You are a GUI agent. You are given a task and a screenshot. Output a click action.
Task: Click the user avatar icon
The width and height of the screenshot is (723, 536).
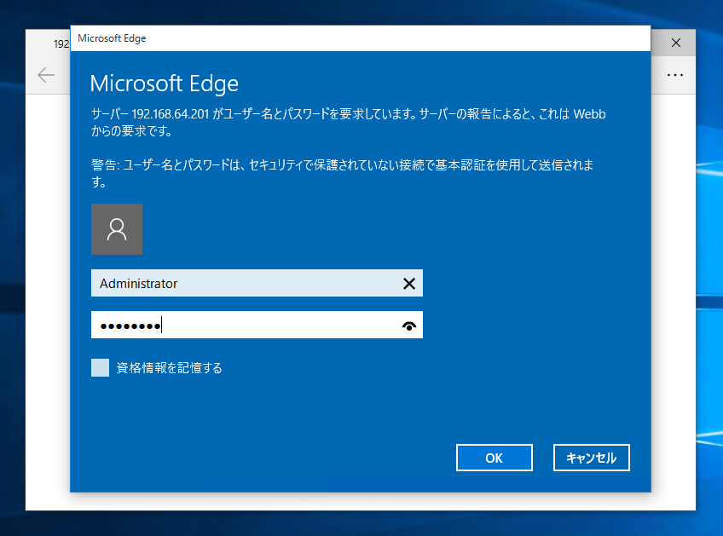[117, 229]
